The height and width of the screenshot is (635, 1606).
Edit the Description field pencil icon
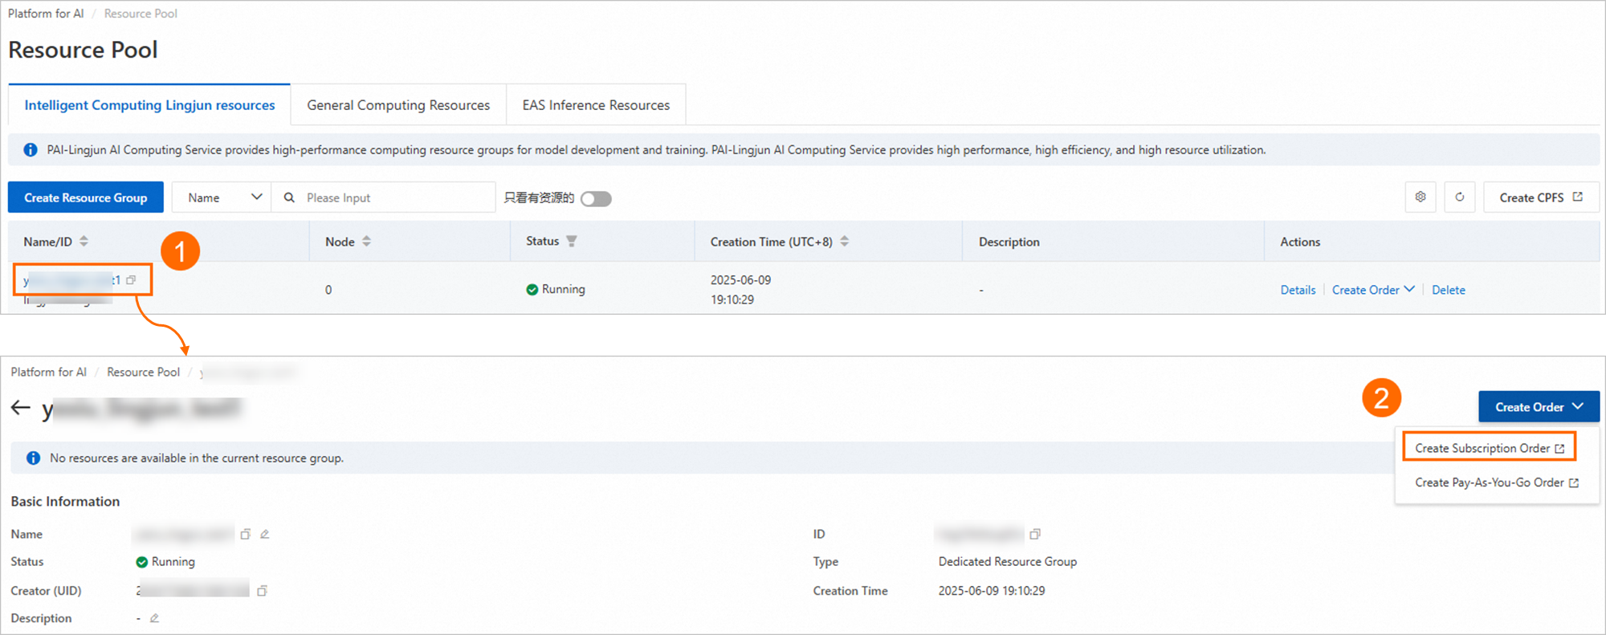coord(154,618)
